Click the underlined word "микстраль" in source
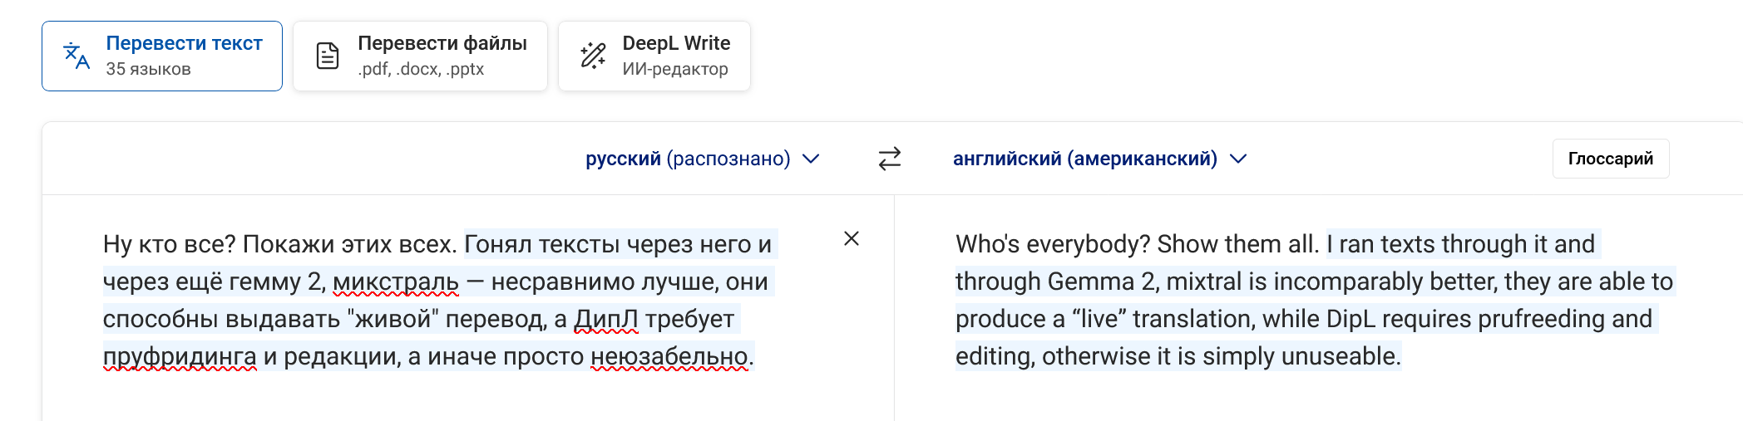1743x421 pixels. (x=396, y=281)
